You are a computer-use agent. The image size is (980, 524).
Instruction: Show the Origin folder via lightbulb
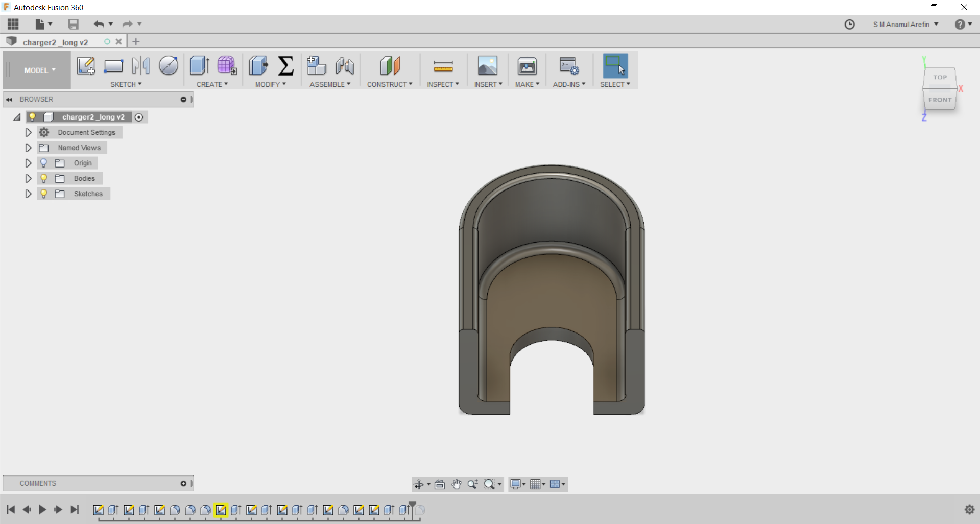tap(44, 163)
